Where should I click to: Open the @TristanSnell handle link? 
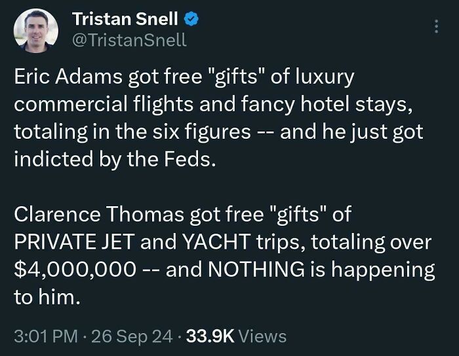tap(129, 39)
